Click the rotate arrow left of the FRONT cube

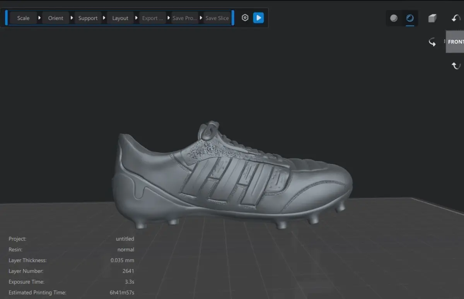(432, 42)
